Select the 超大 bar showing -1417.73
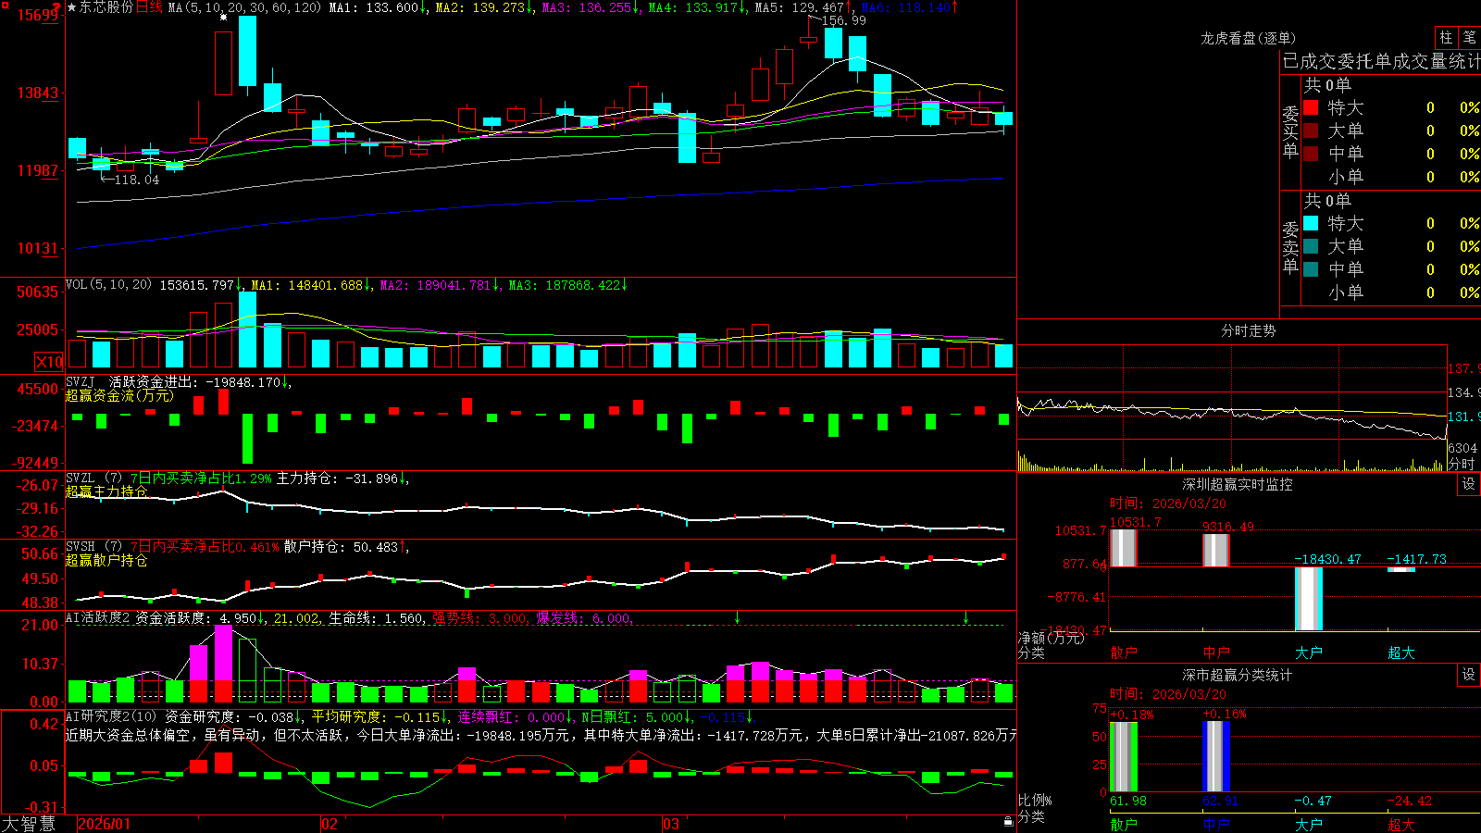Viewport: 1481px width, 833px height. [x=1400, y=569]
